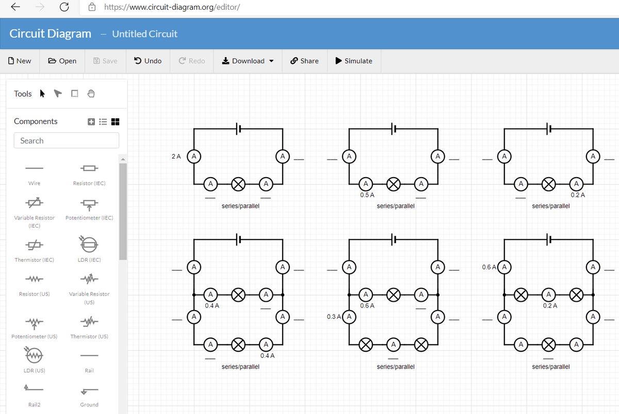
Task: Select the ammeter labeled 0.6 A on the left
Action: click(504, 267)
